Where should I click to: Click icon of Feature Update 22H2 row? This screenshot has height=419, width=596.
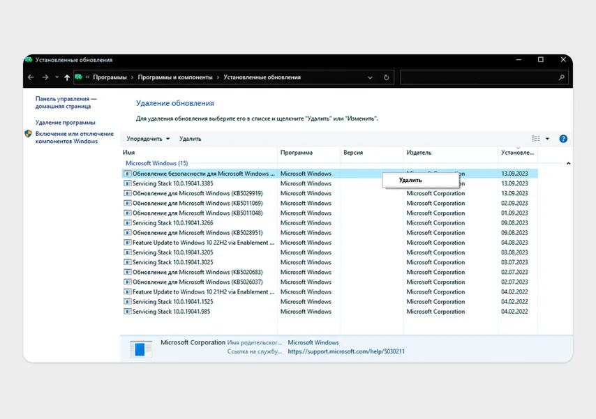click(128, 243)
